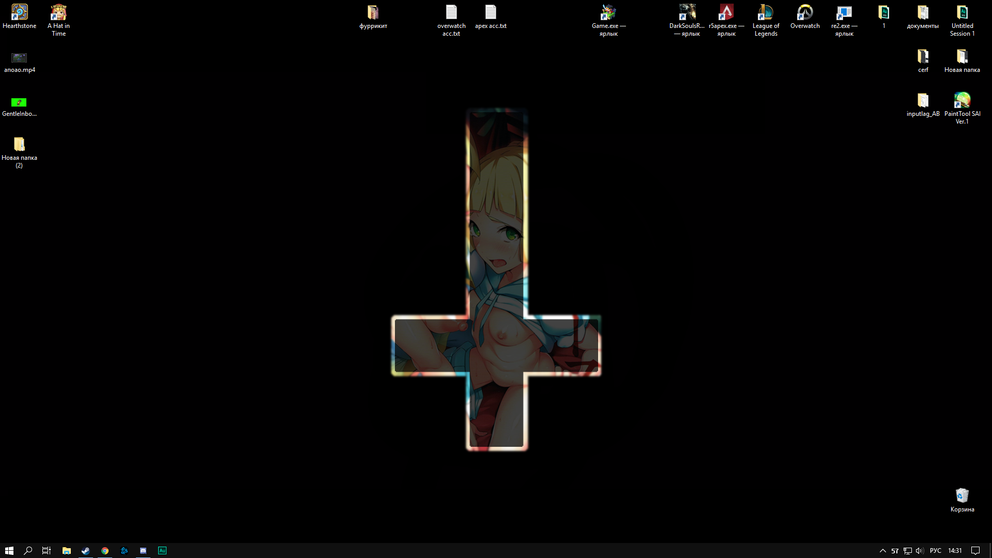The height and width of the screenshot is (558, 992).
Task: Open the volume control tray icon
Action: (x=920, y=551)
